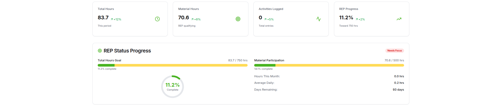Image resolution: width=501 pixels, height=106 pixels.
Task: Click the Total Hours Goal progress bar
Action: [173, 65]
